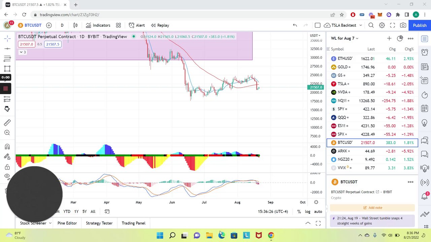The image size is (431, 242).
Task: Change the D time interval
Action: click(x=62, y=25)
